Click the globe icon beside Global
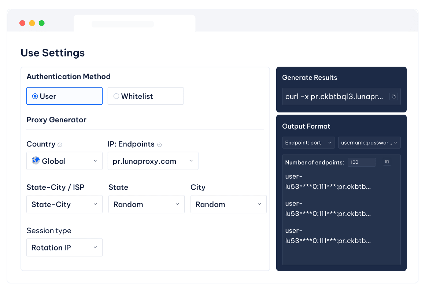Screen dimensions: 425x293 click(x=36, y=161)
